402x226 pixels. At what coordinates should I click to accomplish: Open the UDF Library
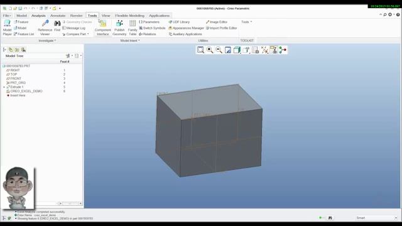click(x=179, y=22)
